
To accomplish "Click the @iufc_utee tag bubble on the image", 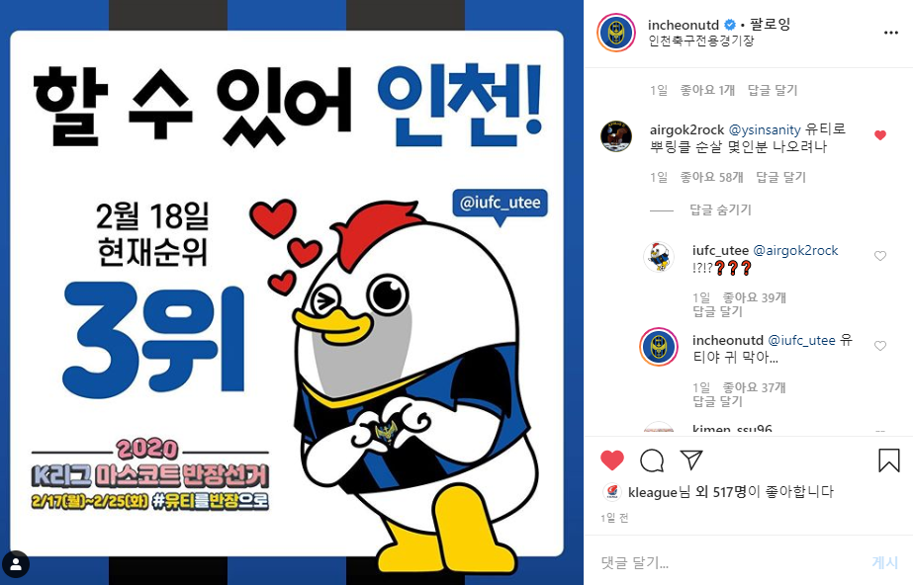I will coord(501,203).
